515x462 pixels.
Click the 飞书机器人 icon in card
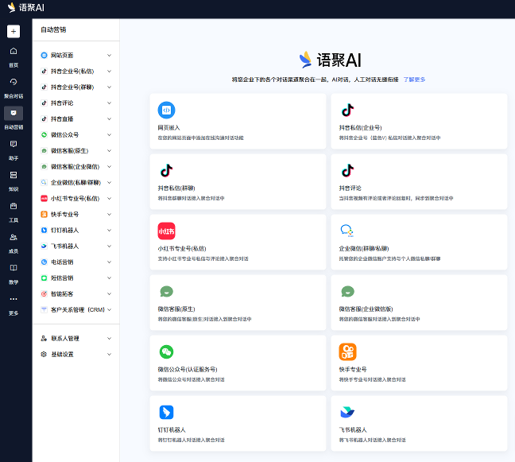[x=347, y=412]
